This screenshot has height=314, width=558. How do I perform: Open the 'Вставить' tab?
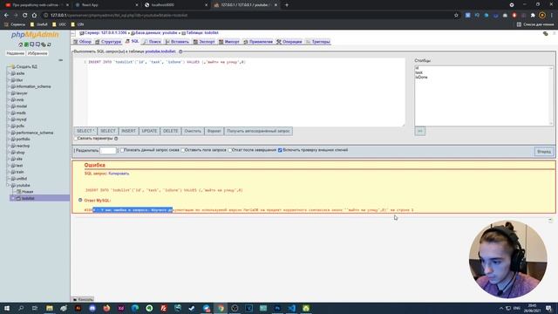pos(177,42)
